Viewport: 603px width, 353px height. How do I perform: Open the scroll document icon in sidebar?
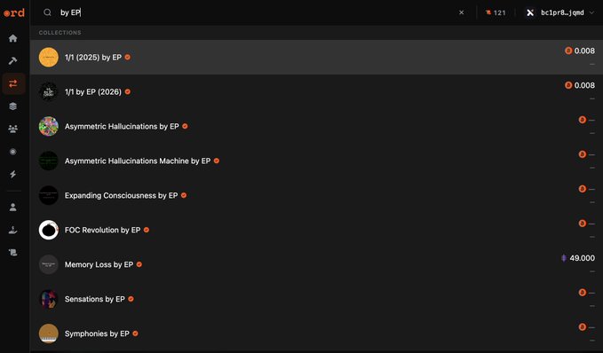(13, 253)
